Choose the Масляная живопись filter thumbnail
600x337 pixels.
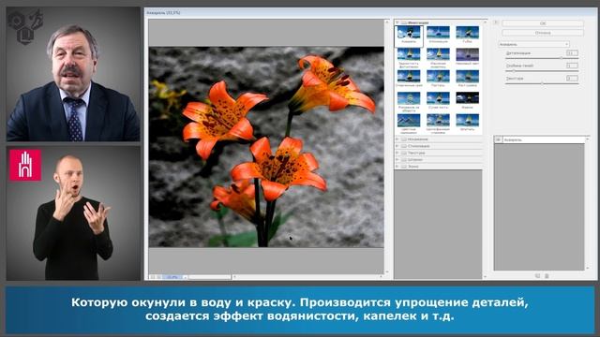point(438,54)
